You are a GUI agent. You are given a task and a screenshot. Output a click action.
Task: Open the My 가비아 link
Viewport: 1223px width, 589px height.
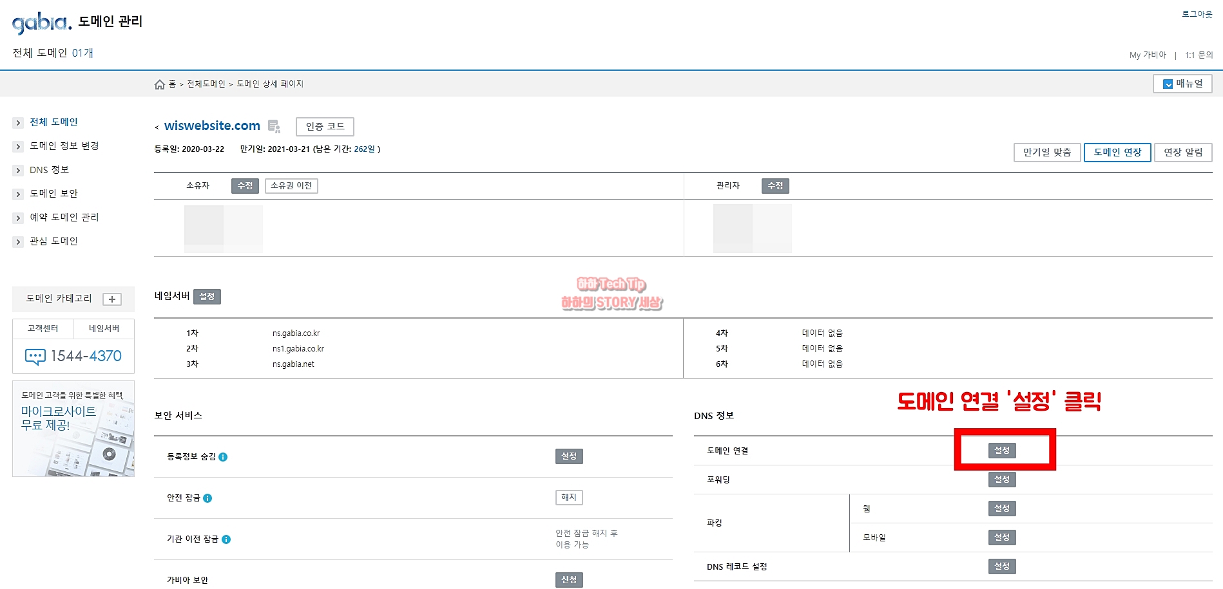pos(1148,55)
